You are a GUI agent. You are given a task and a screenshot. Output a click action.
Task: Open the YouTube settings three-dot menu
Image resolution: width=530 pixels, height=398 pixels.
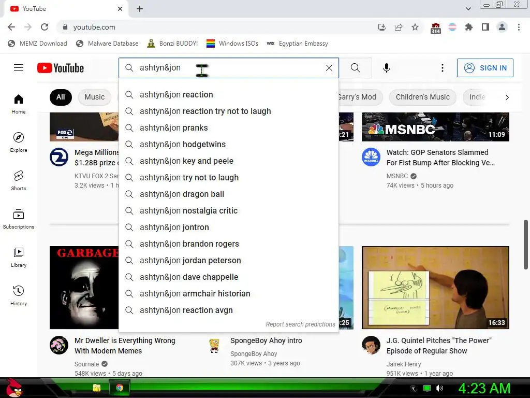coord(442,68)
